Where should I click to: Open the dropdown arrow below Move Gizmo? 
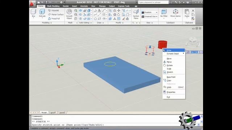click(175, 18)
